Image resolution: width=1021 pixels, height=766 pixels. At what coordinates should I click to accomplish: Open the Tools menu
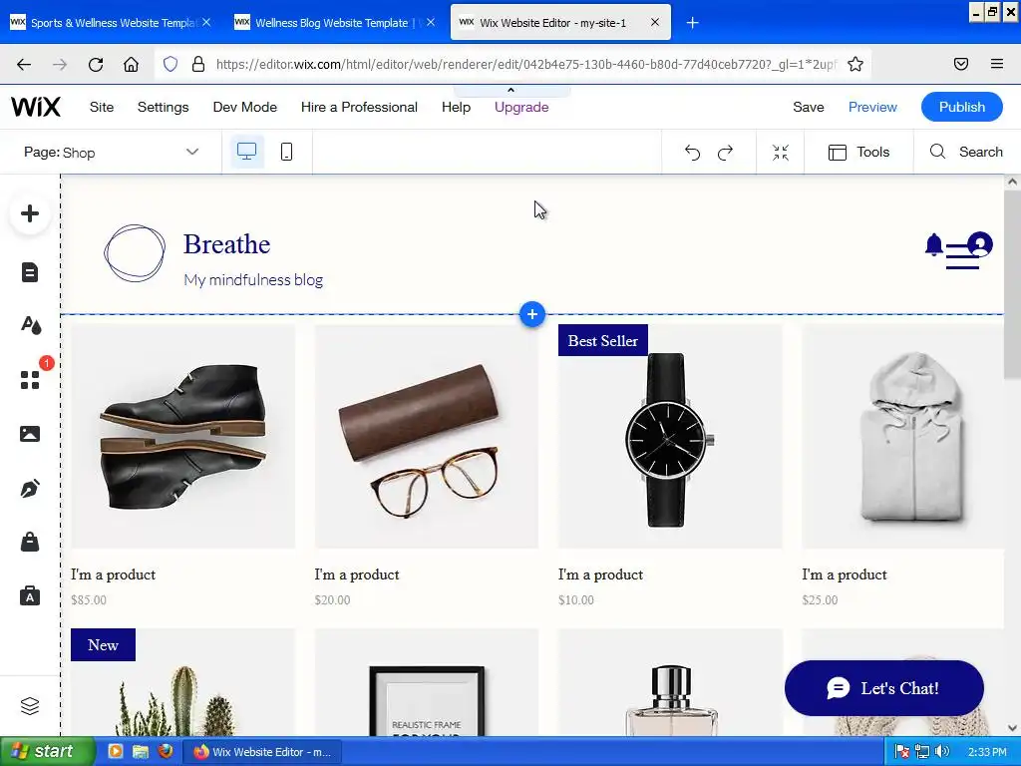pyautogui.click(x=858, y=152)
